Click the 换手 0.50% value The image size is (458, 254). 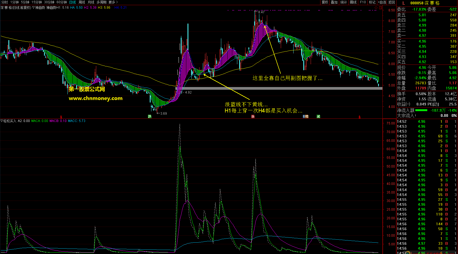pos(421,94)
